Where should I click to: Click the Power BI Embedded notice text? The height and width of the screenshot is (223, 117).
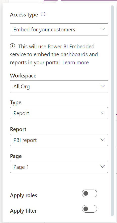tap(54, 54)
